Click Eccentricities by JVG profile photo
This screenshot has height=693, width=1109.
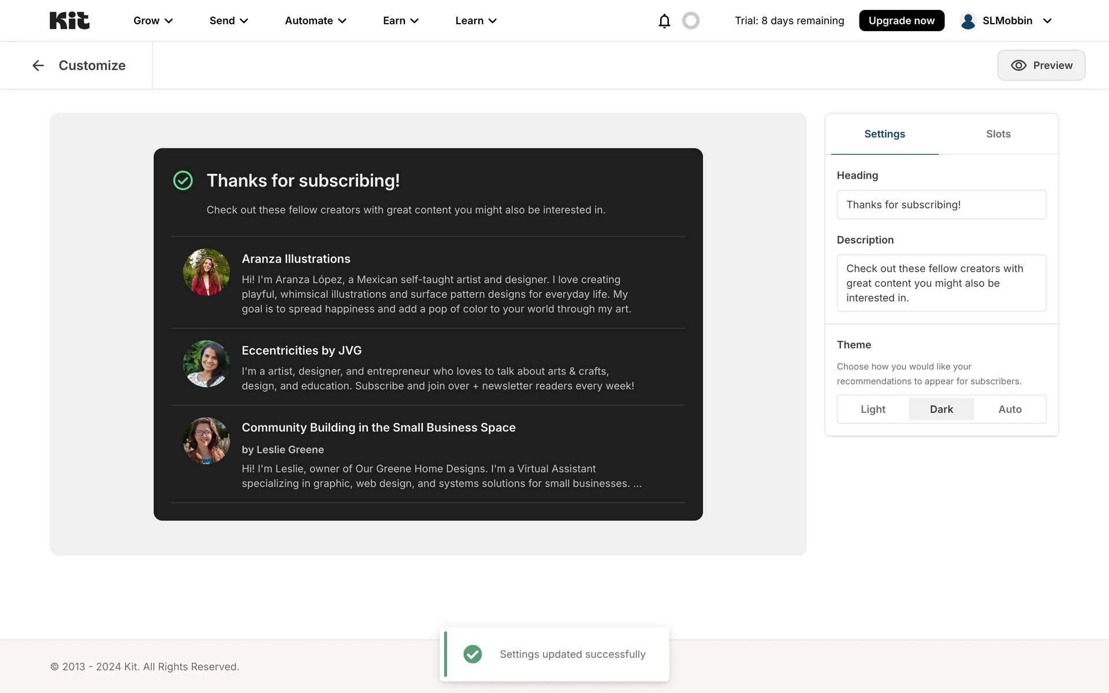(x=206, y=364)
